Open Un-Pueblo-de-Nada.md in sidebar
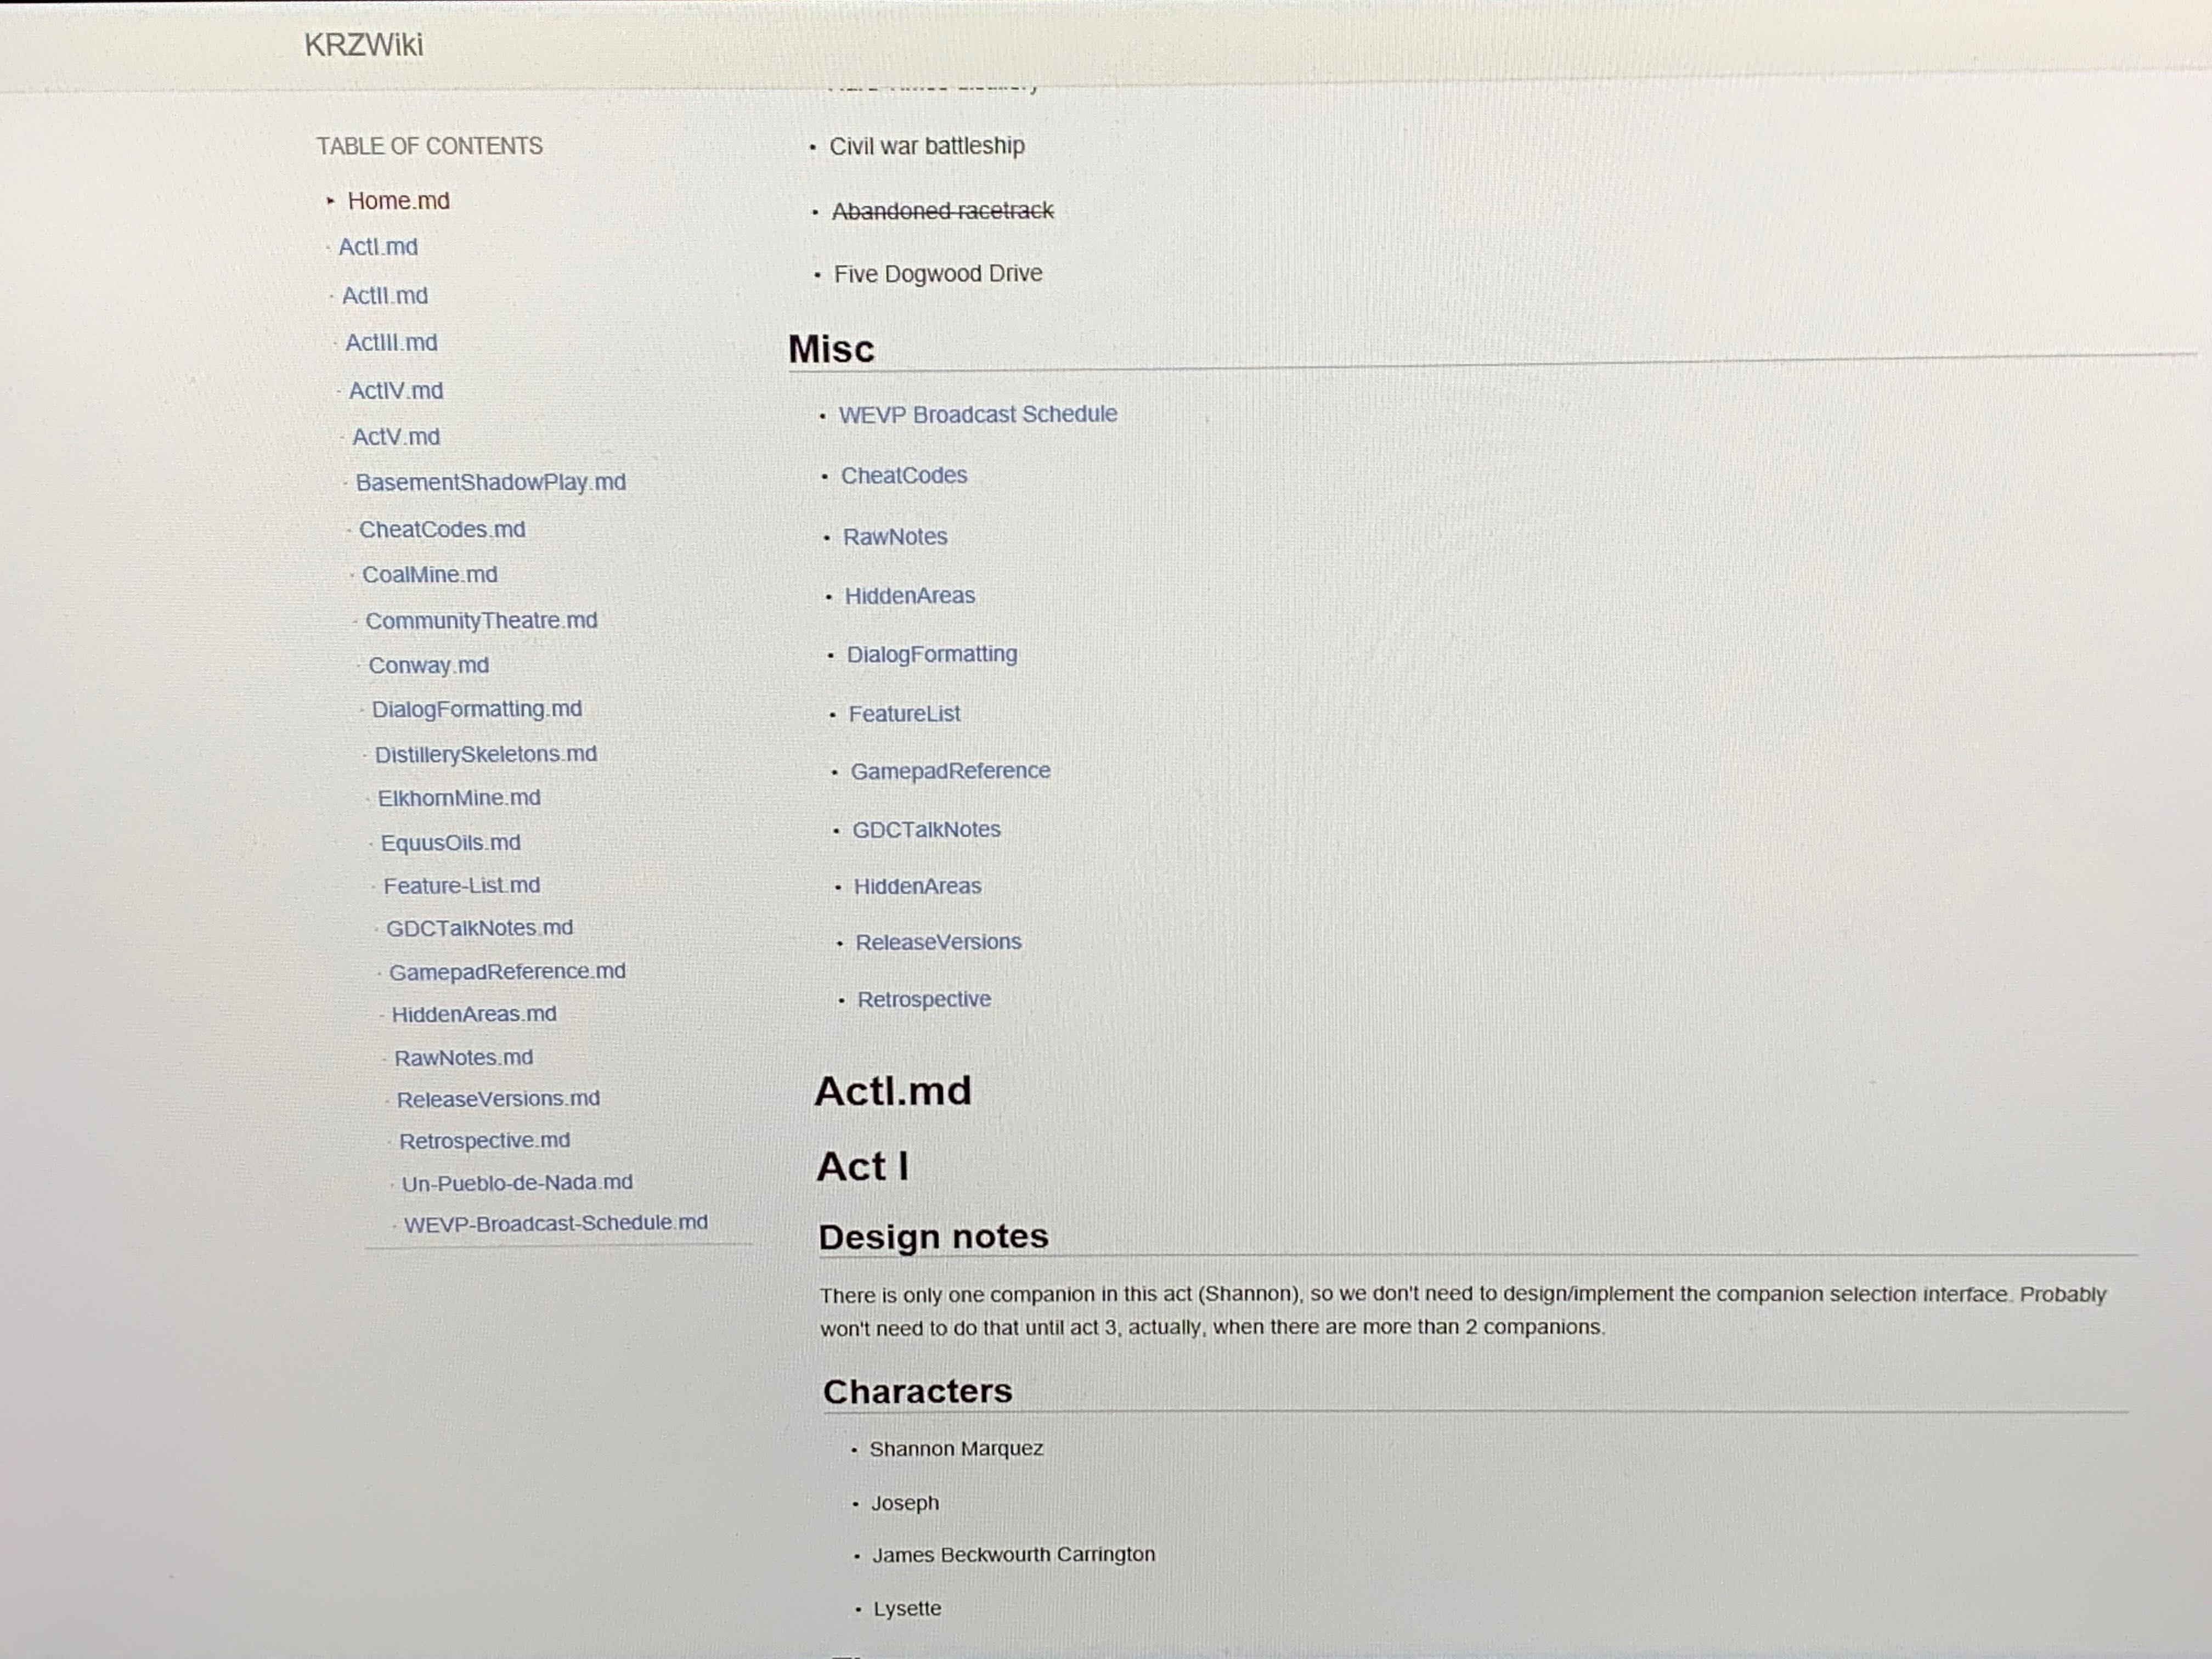 [516, 1183]
